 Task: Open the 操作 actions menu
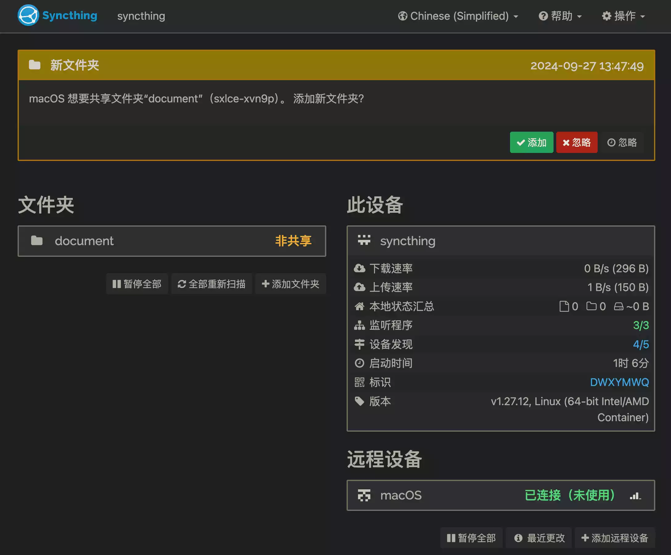624,16
